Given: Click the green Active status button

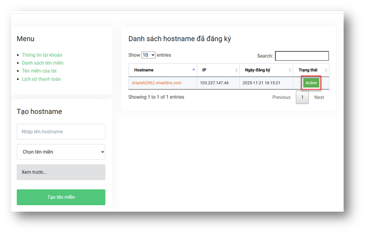Looking at the screenshot, I should click(x=311, y=83).
